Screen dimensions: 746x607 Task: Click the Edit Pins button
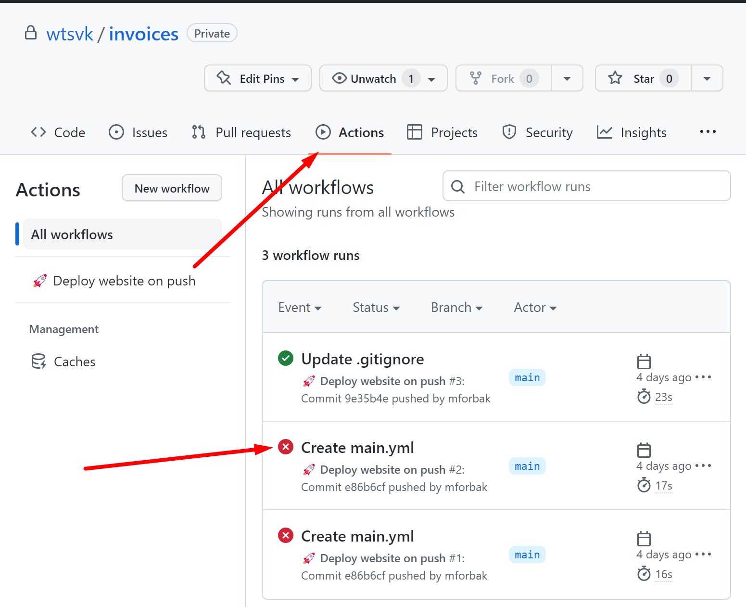pos(258,78)
